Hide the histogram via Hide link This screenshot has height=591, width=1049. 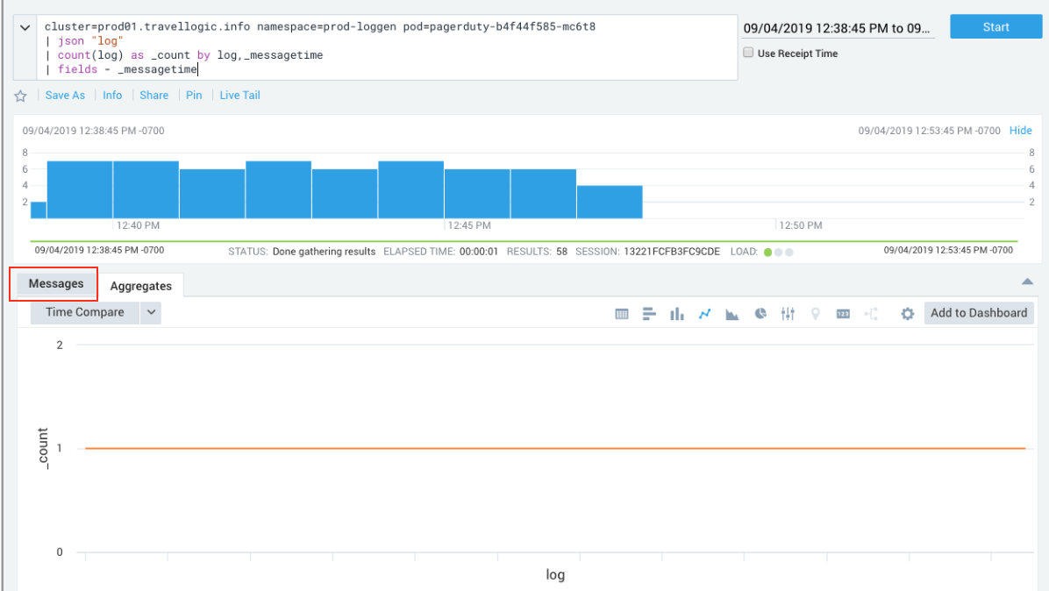click(1021, 131)
